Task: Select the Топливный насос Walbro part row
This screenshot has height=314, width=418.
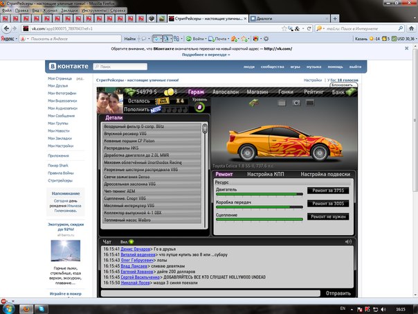Action: [x=152, y=220]
